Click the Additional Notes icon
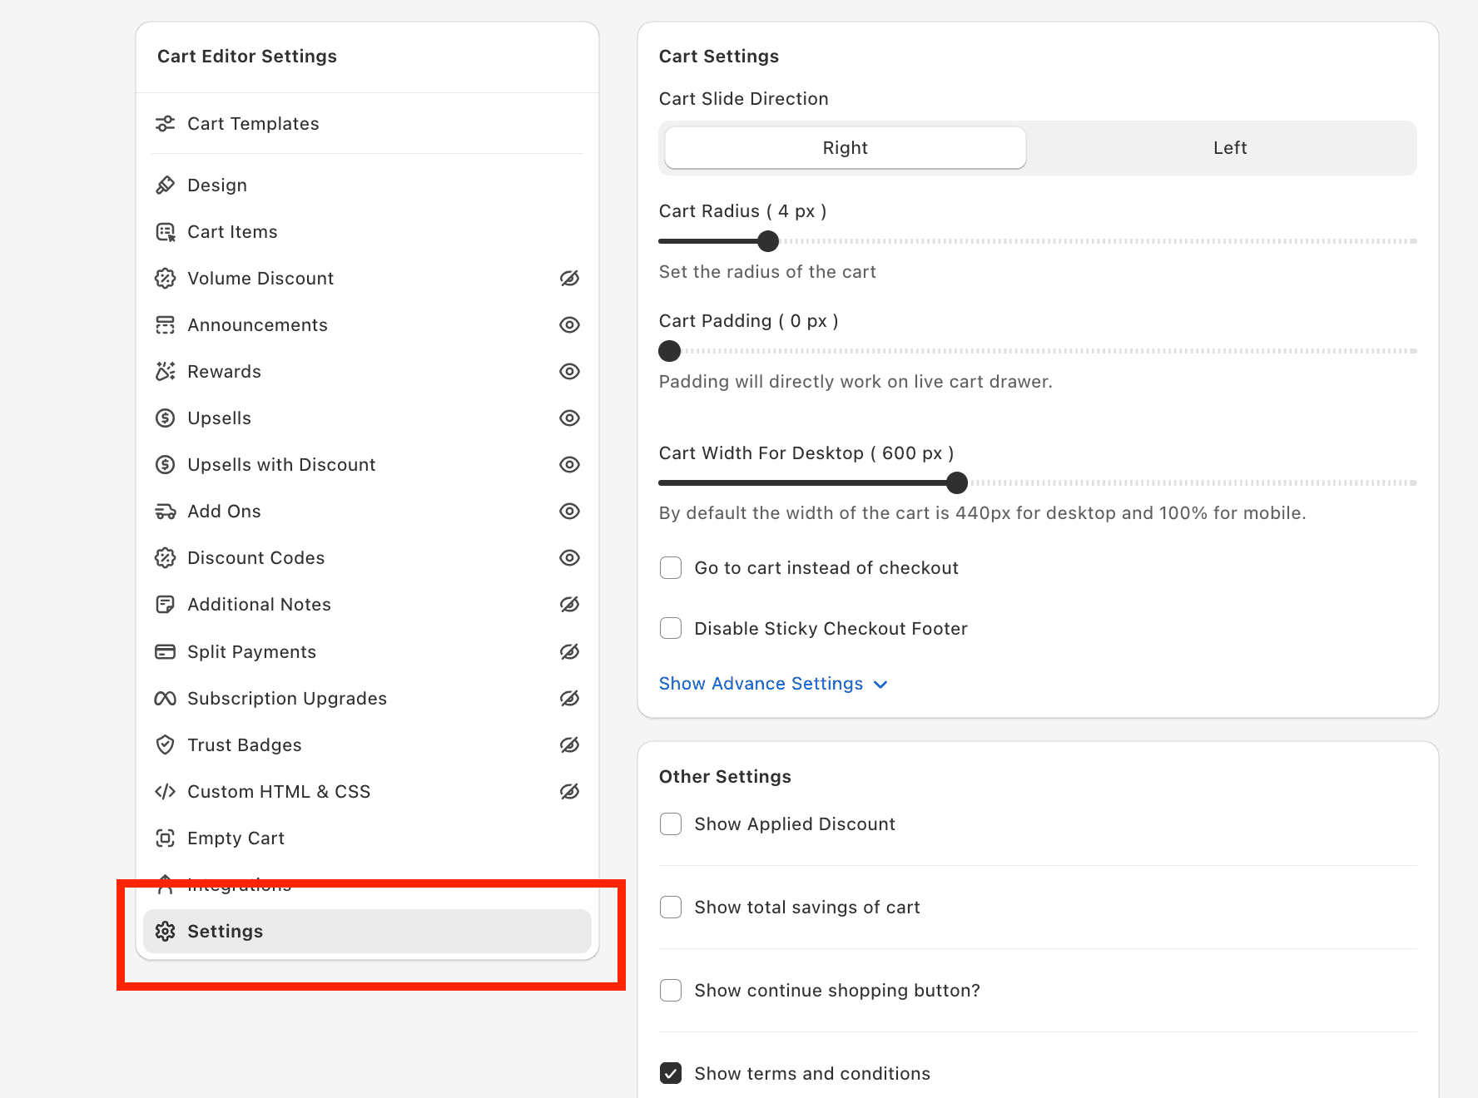 (166, 605)
